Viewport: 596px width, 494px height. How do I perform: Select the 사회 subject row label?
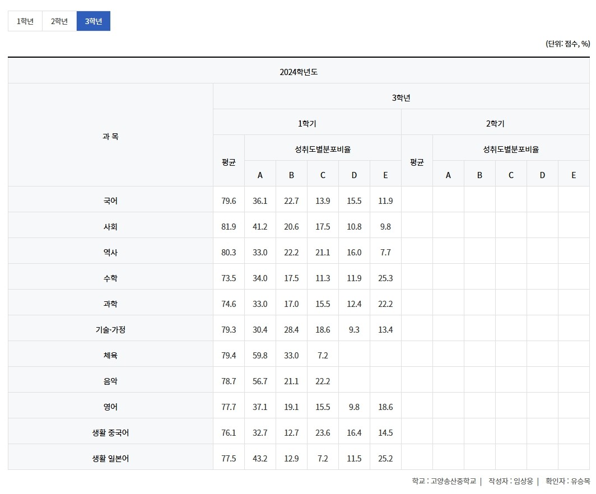pos(110,226)
